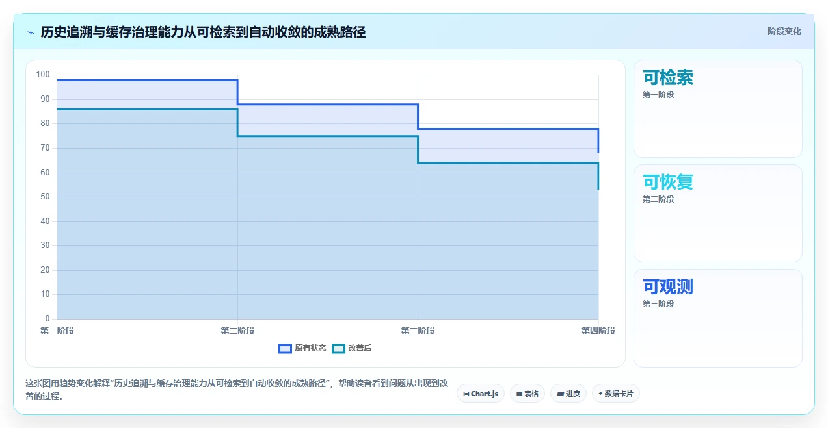Click the 进度 tag chip
The height and width of the screenshot is (428, 828).
click(x=568, y=394)
